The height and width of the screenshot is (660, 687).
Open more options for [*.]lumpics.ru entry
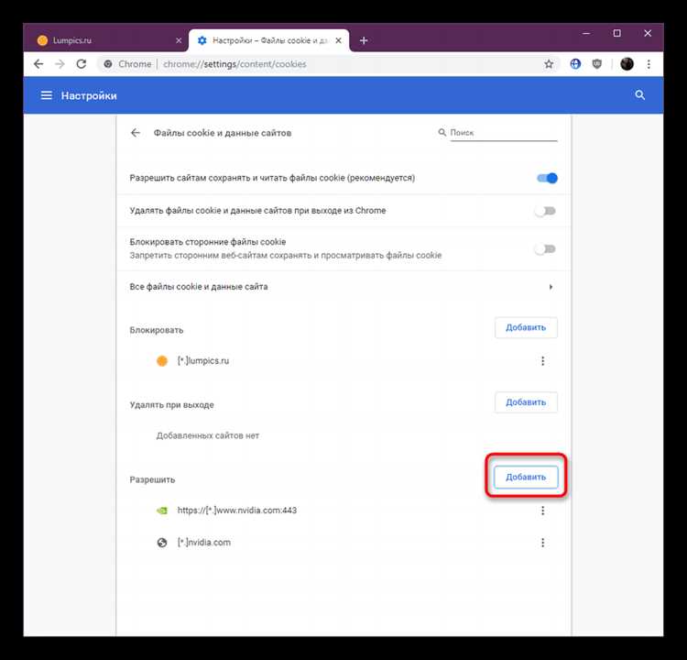click(543, 361)
